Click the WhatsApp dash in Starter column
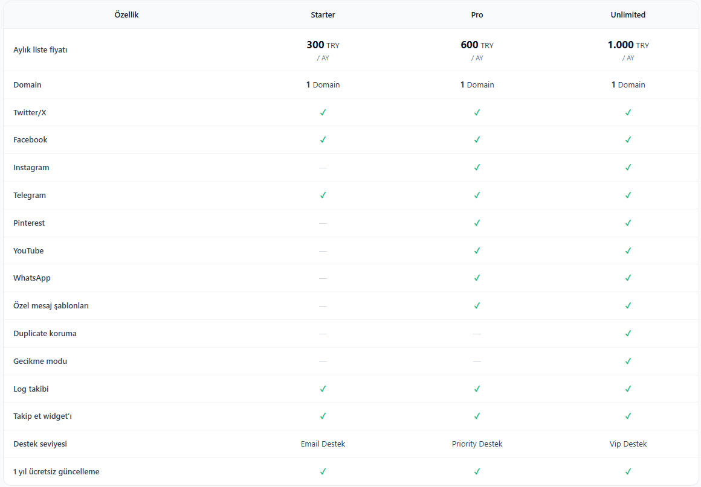This screenshot has width=701, height=487. point(323,278)
